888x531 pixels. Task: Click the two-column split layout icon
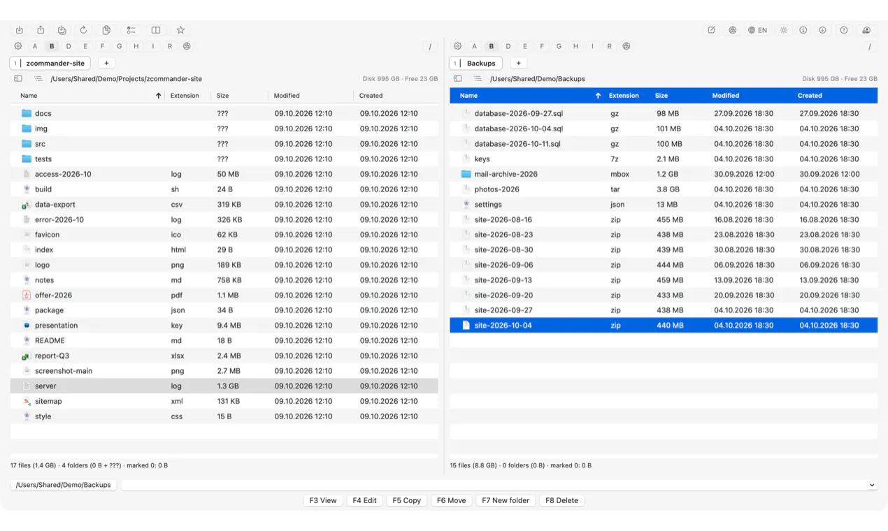pyautogui.click(x=156, y=30)
